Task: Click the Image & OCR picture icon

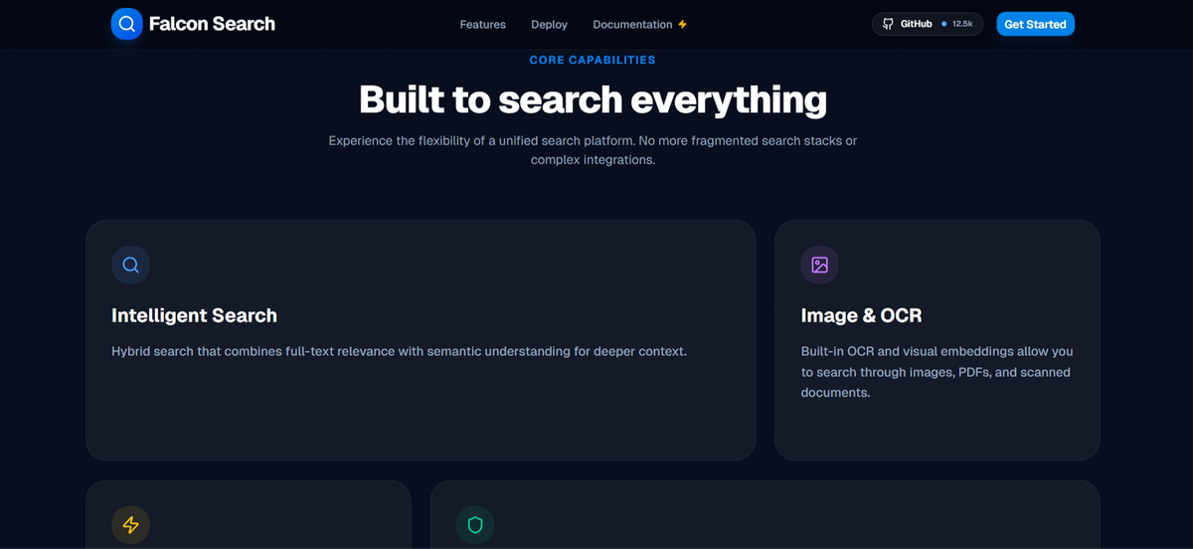Action: click(x=819, y=265)
